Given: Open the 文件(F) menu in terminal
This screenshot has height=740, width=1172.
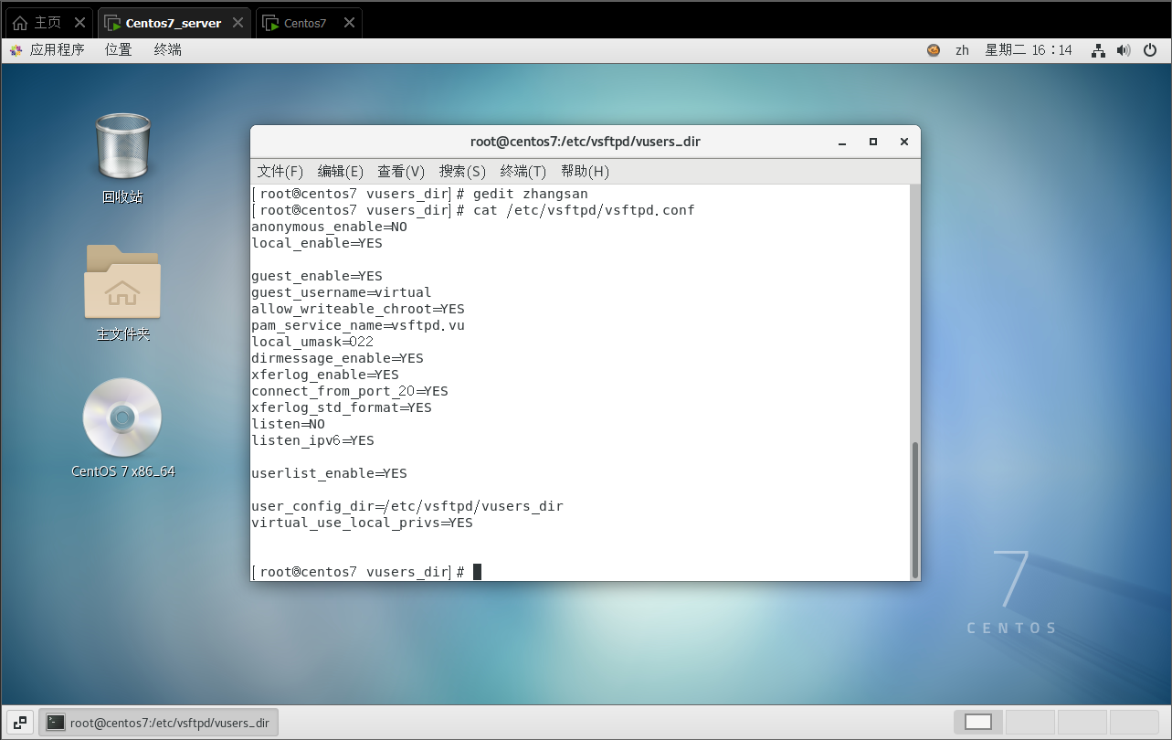Looking at the screenshot, I should (x=280, y=171).
